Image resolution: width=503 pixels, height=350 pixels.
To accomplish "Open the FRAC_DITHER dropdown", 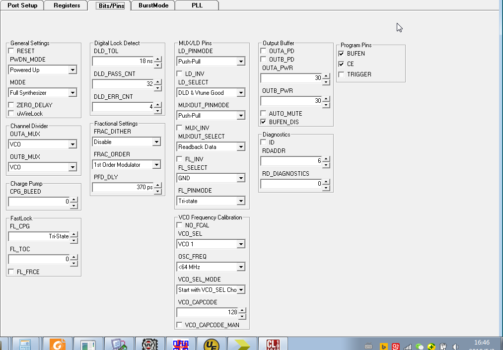I will click(x=156, y=142).
